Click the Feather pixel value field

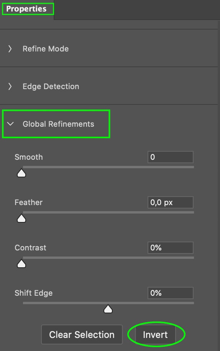[171, 202]
